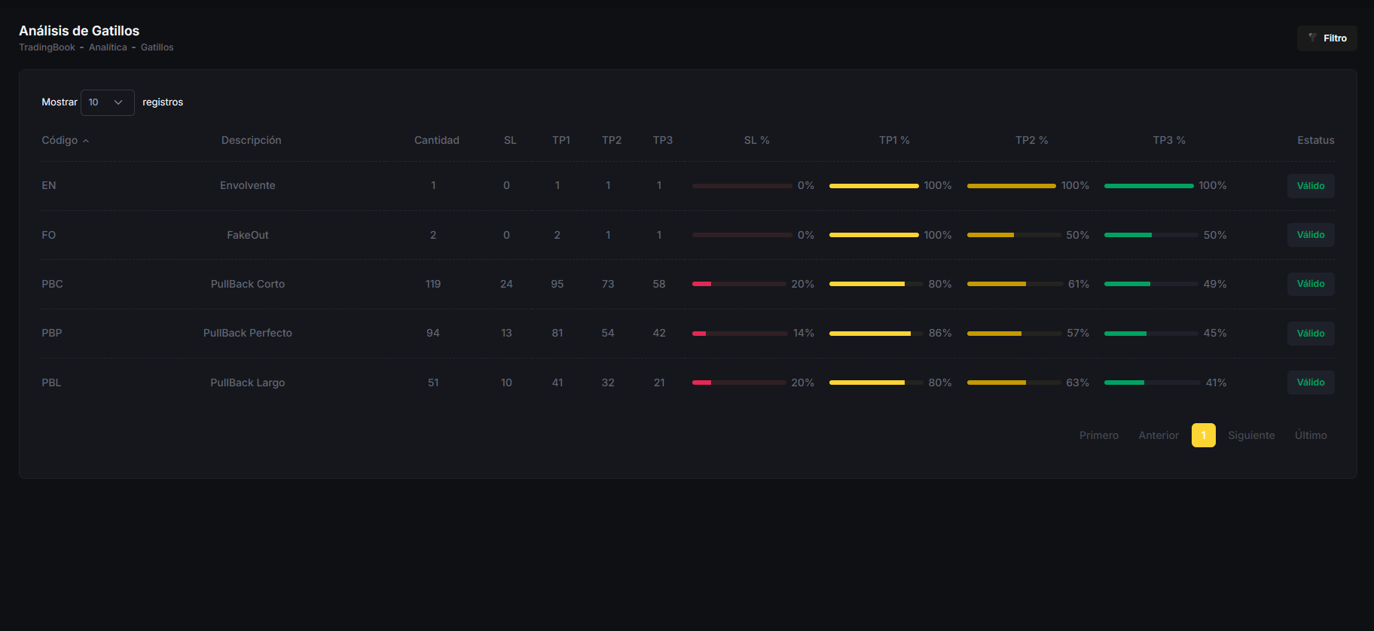The width and height of the screenshot is (1374, 631).
Task: Click Válido status badge for Envolvente row
Action: point(1310,186)
